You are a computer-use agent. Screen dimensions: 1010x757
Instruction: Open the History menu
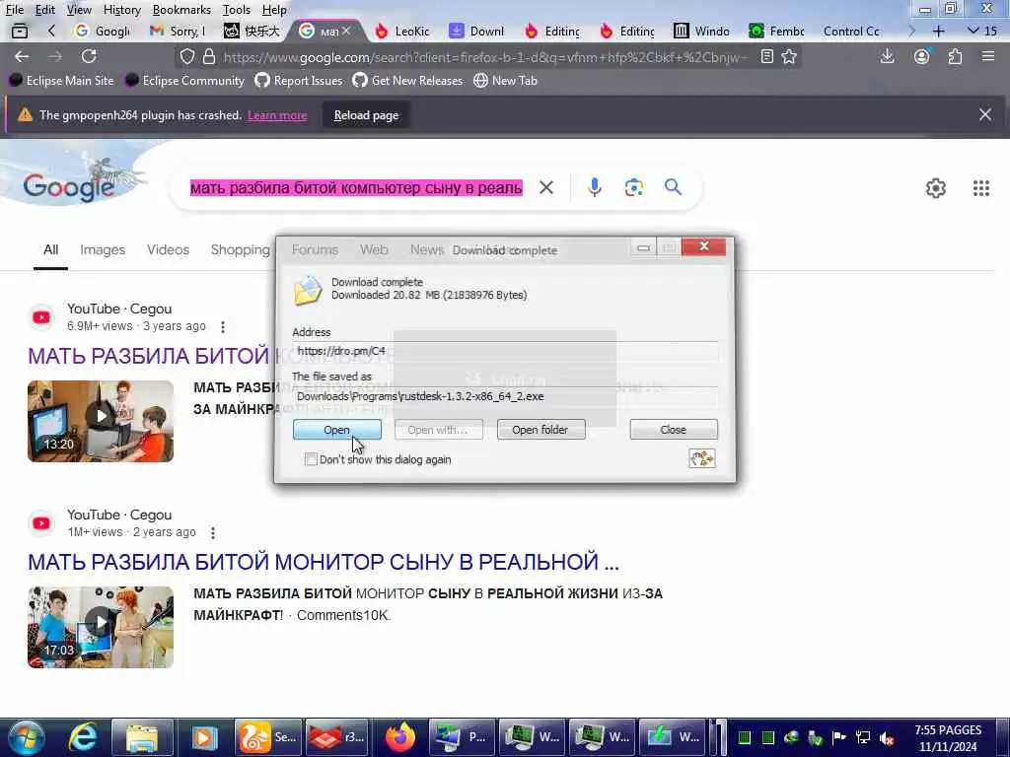121,10
